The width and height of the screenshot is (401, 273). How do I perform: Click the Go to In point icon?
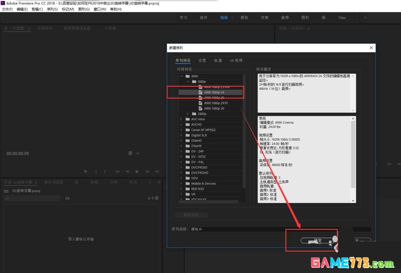(117, 172)
